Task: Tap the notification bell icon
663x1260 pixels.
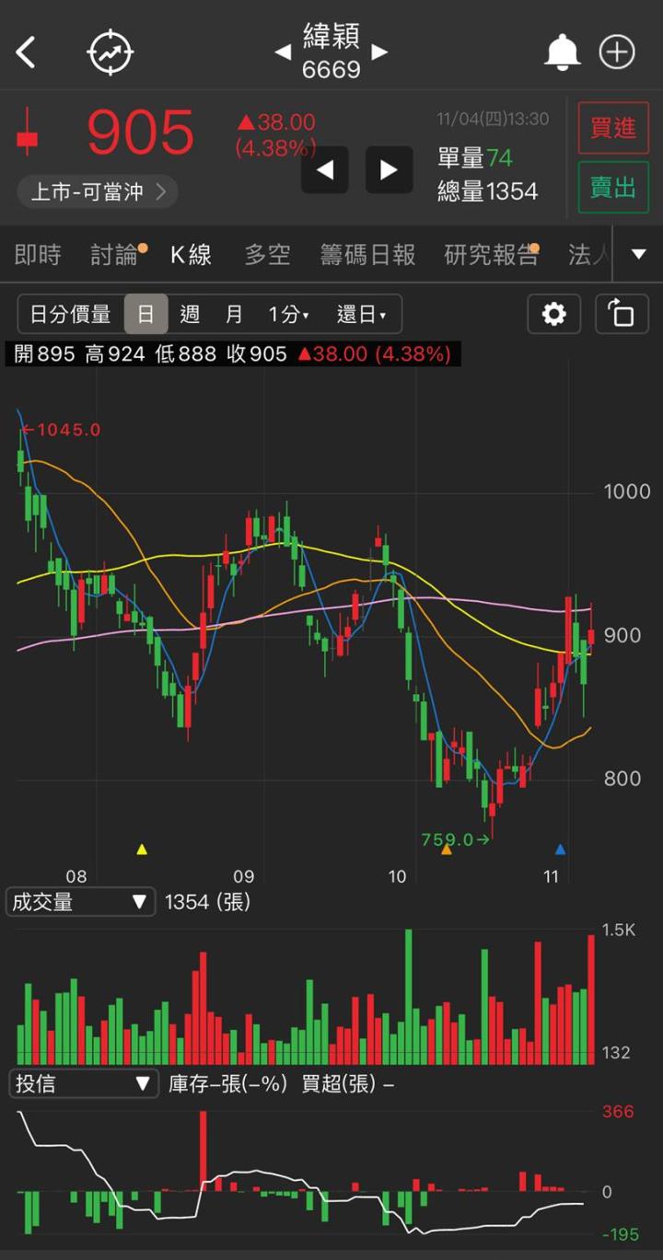Action: click(562, 52)
